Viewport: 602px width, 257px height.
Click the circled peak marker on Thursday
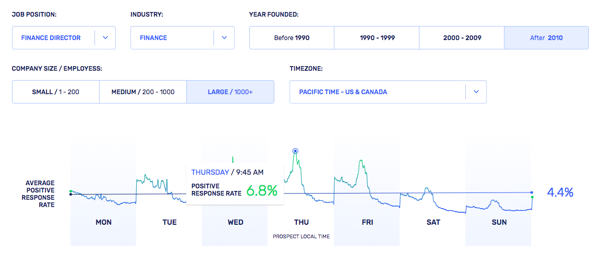tap(295, 151)
